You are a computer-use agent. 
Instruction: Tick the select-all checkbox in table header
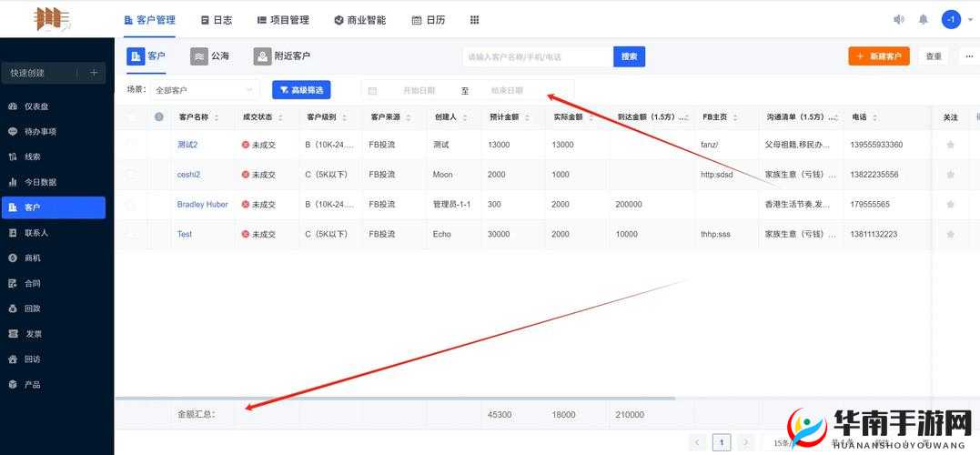[x=131, y=116]
